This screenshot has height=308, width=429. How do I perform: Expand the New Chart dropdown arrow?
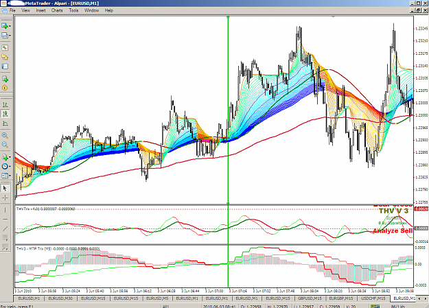(x=10, y=26)
